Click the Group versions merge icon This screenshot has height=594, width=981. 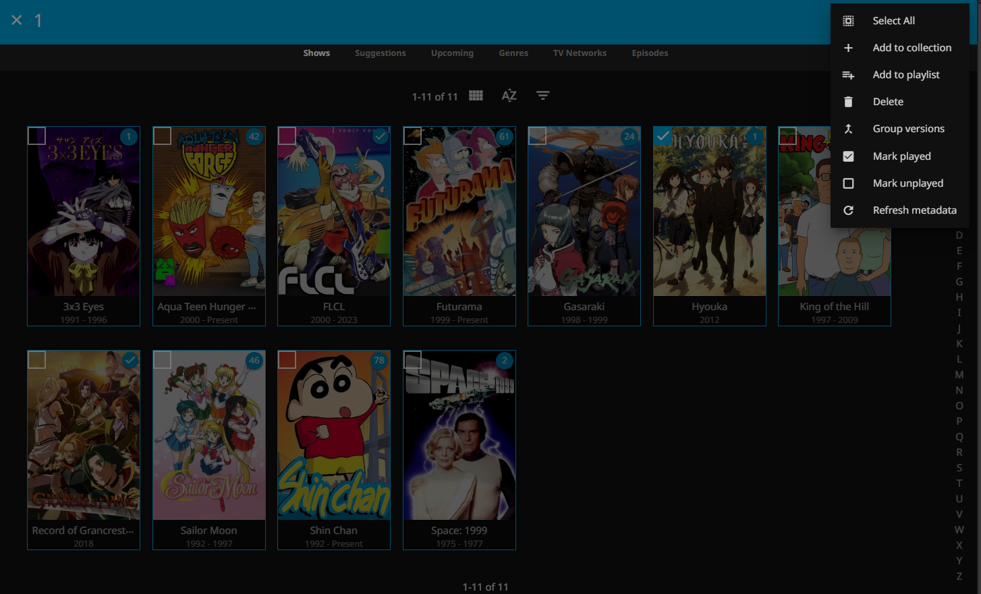[x=848, y=129]
